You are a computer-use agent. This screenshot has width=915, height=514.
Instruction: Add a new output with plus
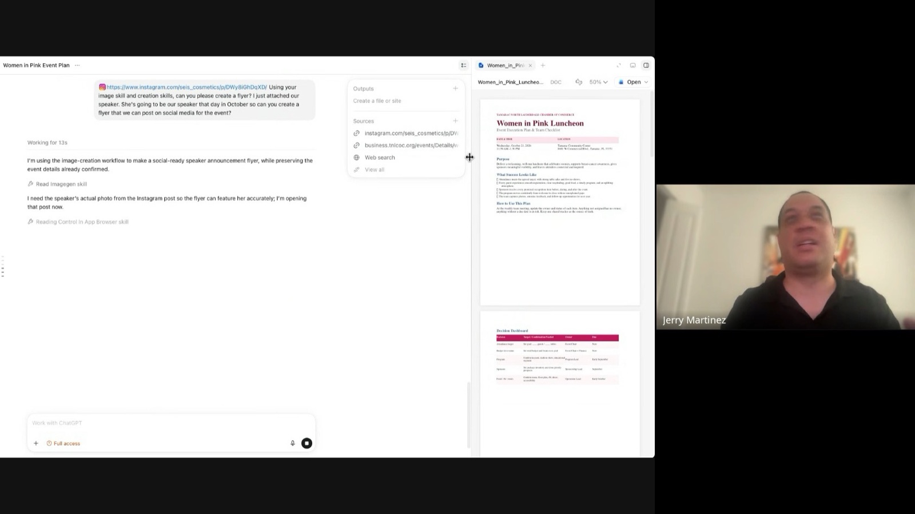tap(455, 89)
